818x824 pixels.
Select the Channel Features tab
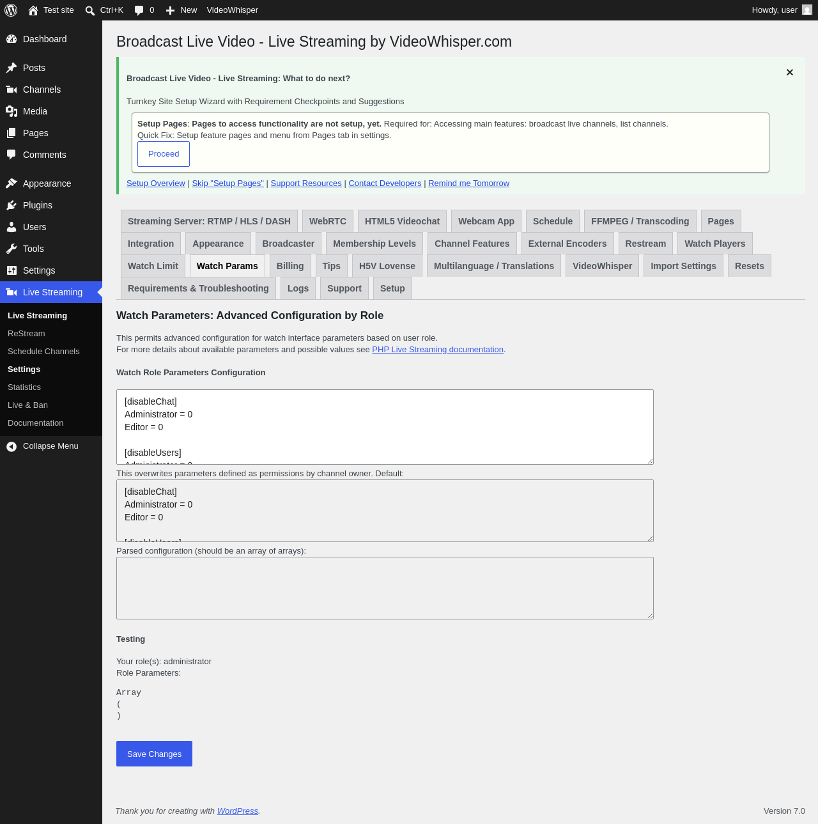(x=472, y=244)
